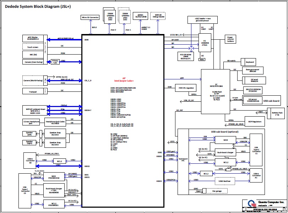The image size is (288, 213).
Task: Select the Micro SD Connector block
Action: click(x=90, y=17)
